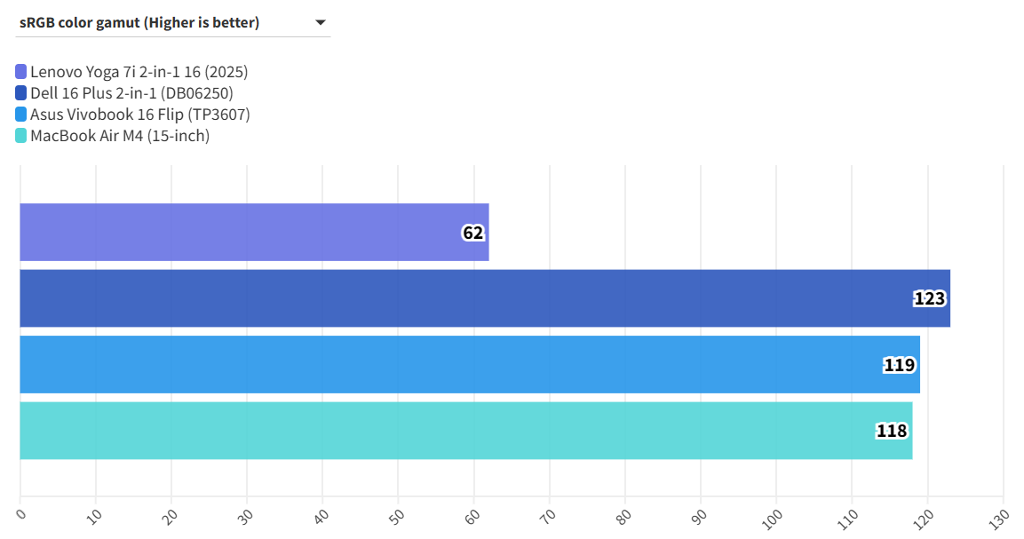
Task: Click the 62 value label on the chart
Action: 472,233
